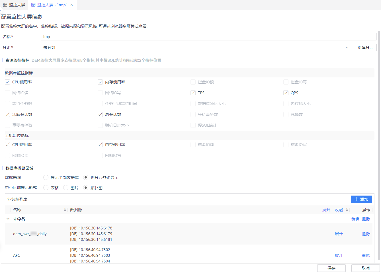Click the vertical scrollbar
The width and height of the screenshot is (381, 273).
[379, 145]
